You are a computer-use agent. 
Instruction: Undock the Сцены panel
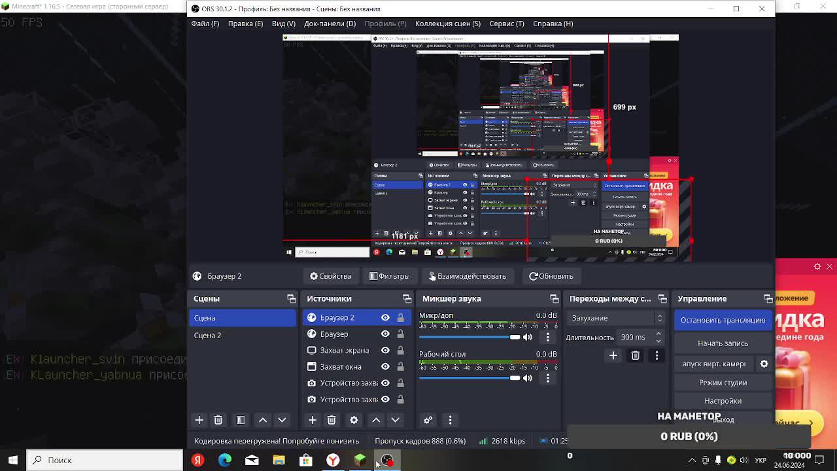292,299
